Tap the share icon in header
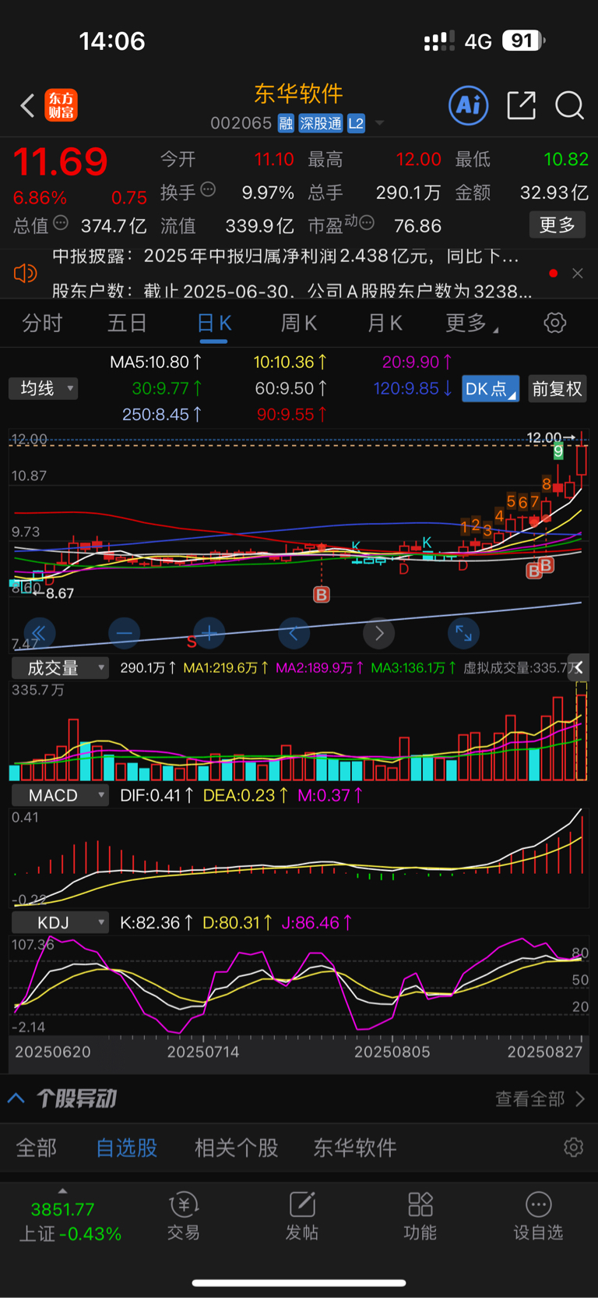This screenshot has height=1298, width=598. (x=521, y=105)
